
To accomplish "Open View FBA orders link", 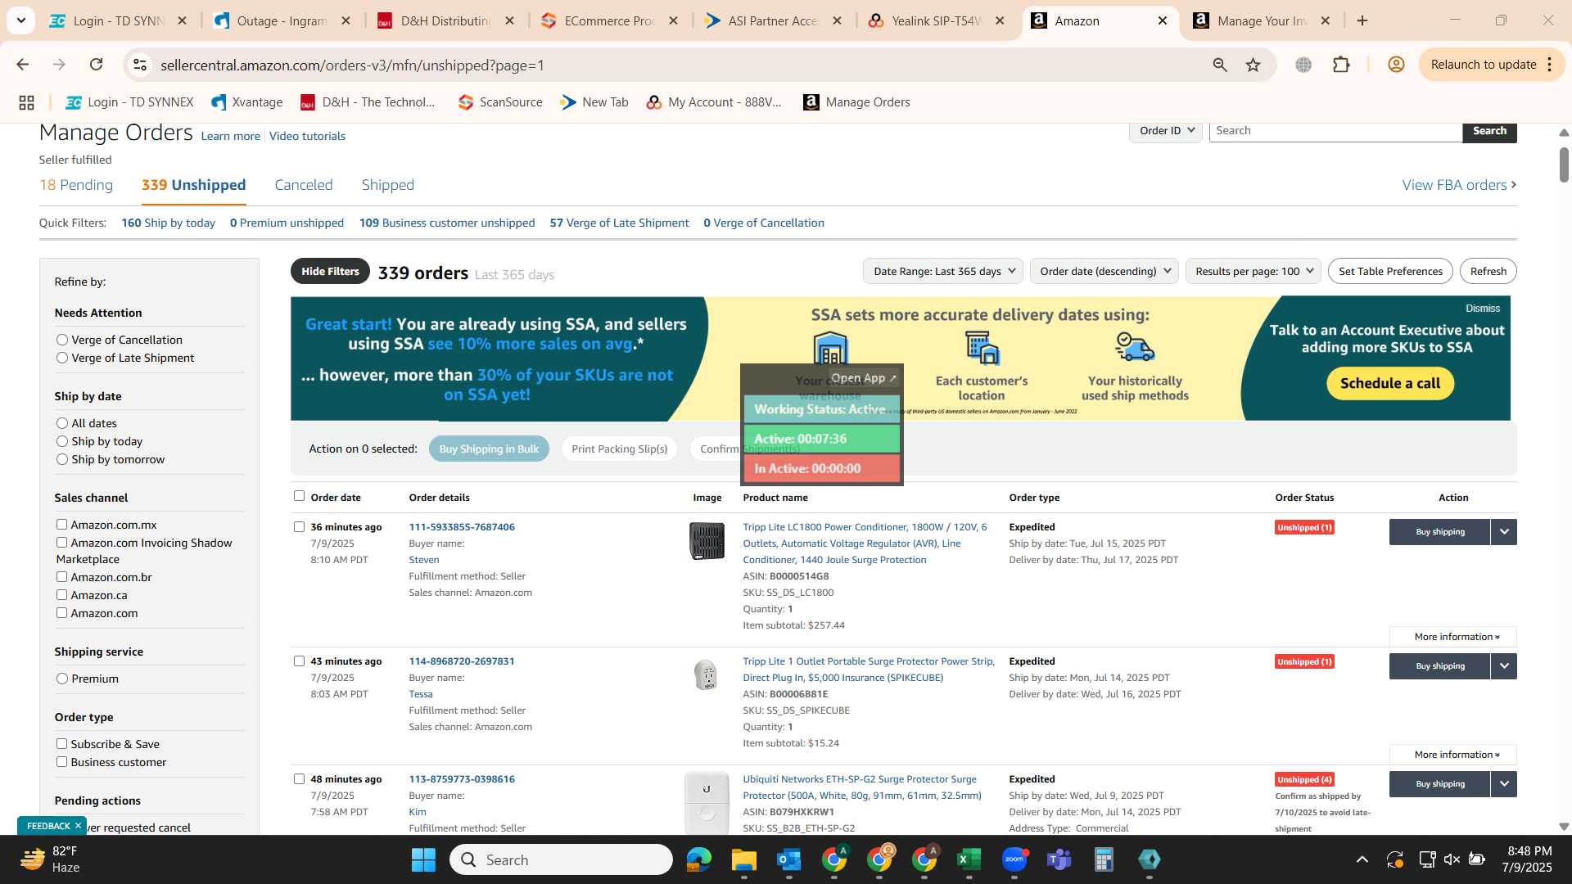I will [x=1459, y=185].
